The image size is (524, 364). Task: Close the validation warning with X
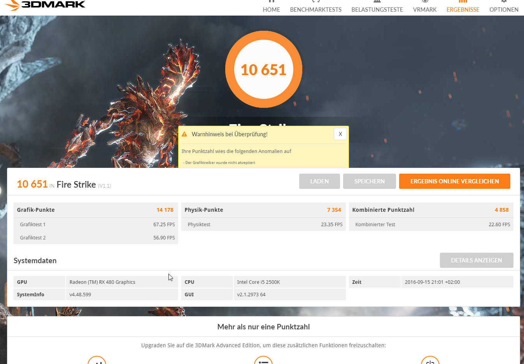click(x=340, y=134)
